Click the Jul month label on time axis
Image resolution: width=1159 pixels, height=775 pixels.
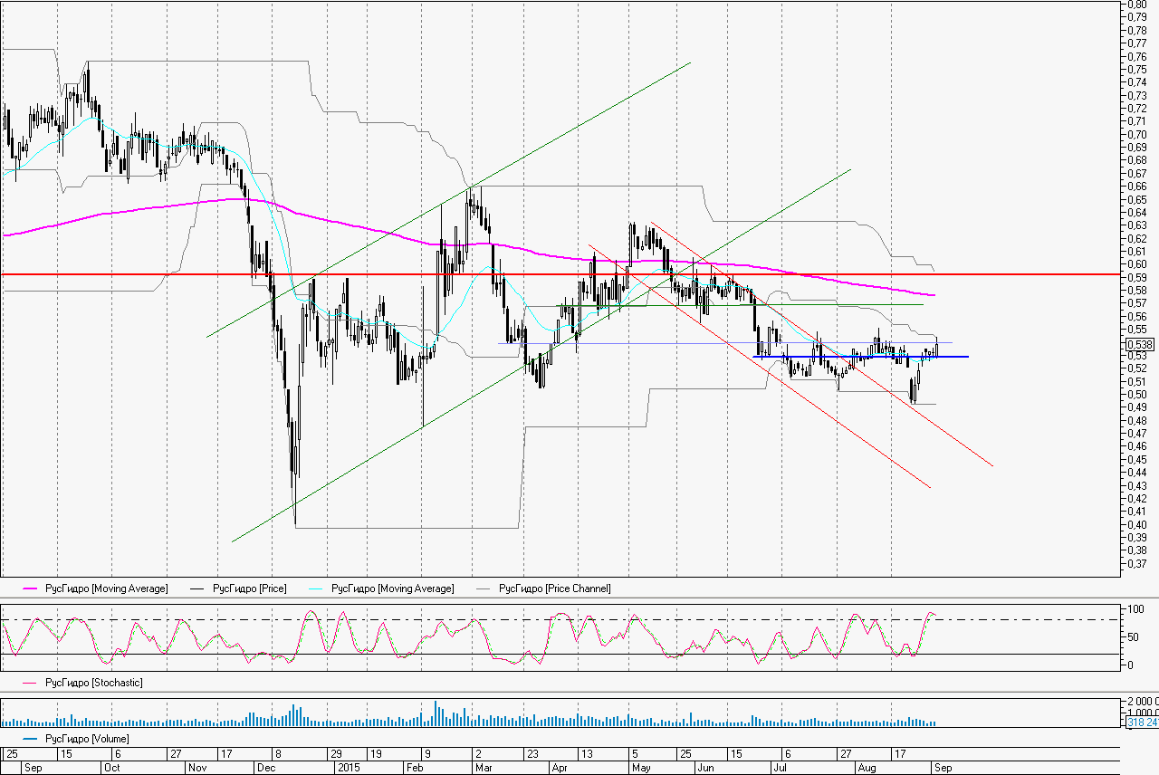(x=778, y=767)
